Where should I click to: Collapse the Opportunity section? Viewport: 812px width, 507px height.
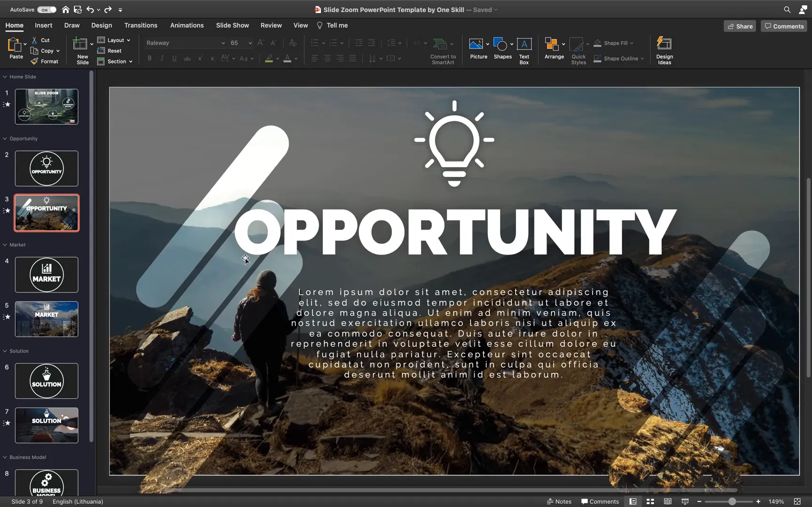5,138
